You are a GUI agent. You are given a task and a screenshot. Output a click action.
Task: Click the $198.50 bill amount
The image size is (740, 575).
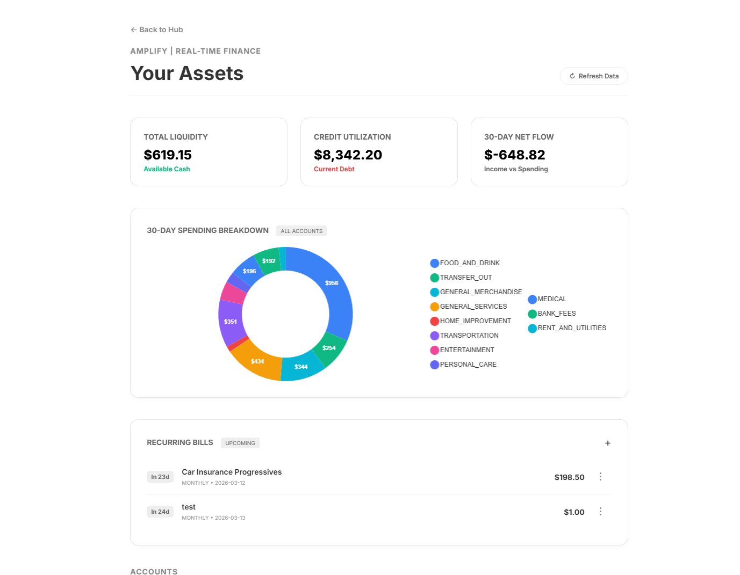(x=569, y=477)
